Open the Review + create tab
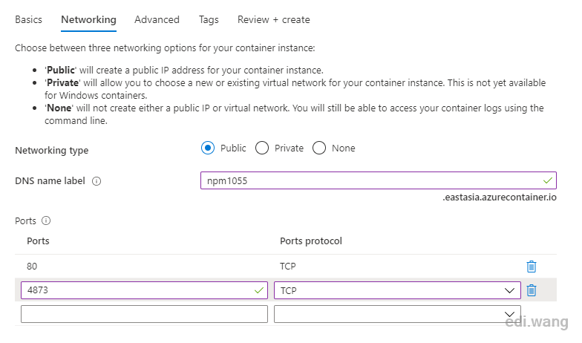The image size is (582, 343). pyautogui.click(x=273, y=19)
